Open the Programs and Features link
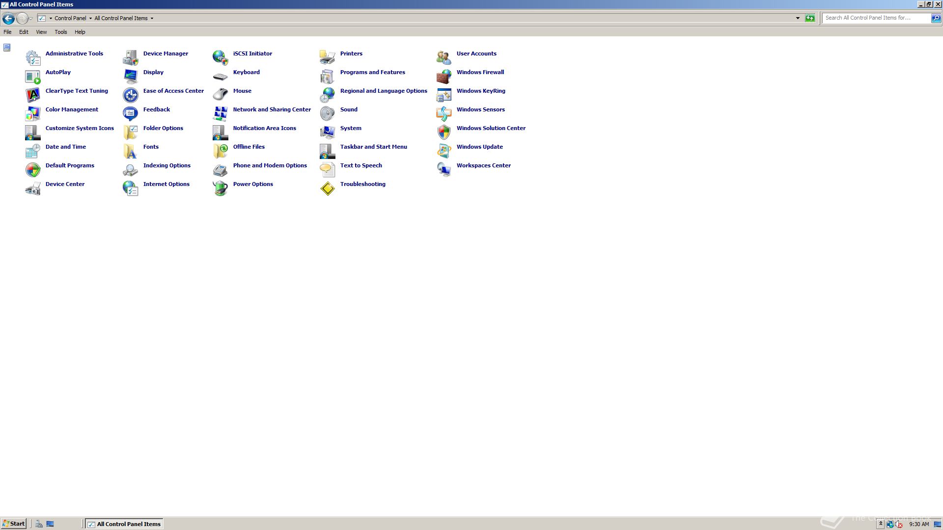Viewport: 943px width, 530px height. point(373,72)
